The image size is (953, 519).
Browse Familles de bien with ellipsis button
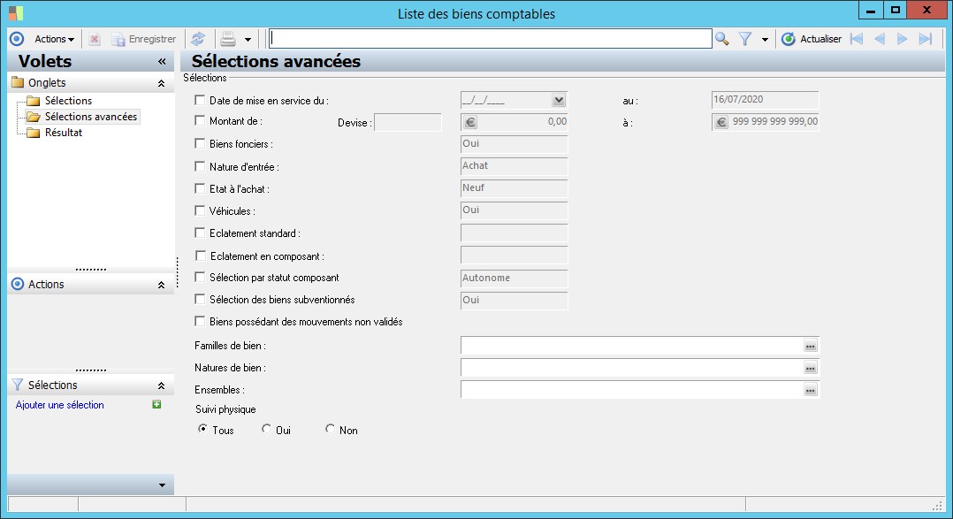(x=810, y=346)
